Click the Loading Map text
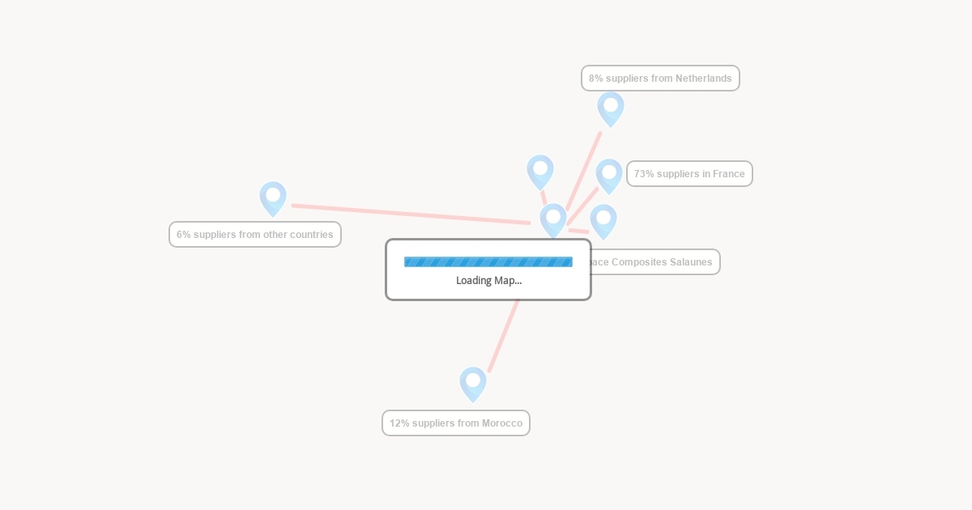972x510 pixels. (x=488, y=281)
